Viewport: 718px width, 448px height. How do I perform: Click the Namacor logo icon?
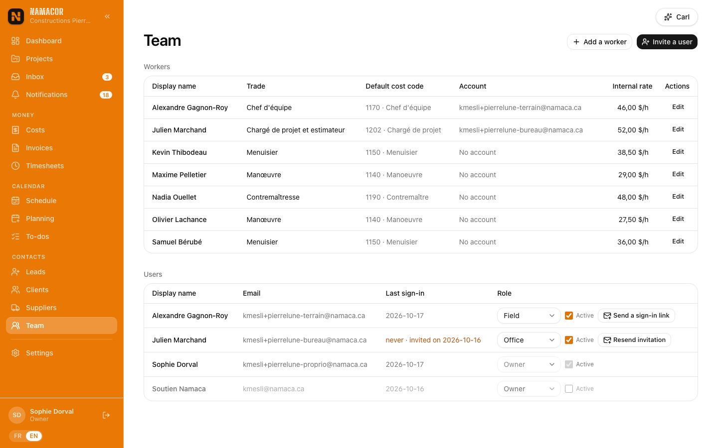click(16, 16)
